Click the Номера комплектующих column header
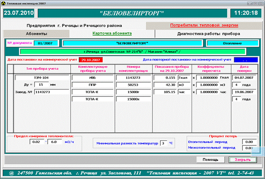265x179 pixels. coord(134,69)
